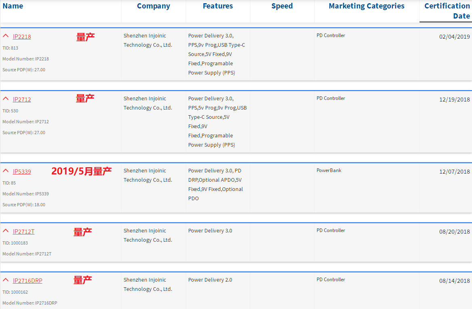Collapse the IP2712T row details

tap(6, 231)
